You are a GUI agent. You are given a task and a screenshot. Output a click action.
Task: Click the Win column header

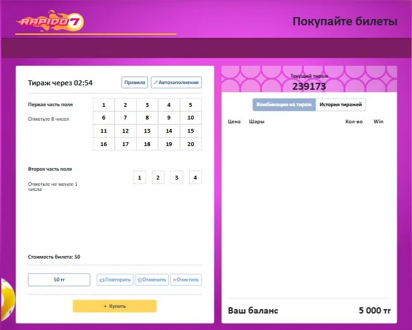tap(378, 121)
